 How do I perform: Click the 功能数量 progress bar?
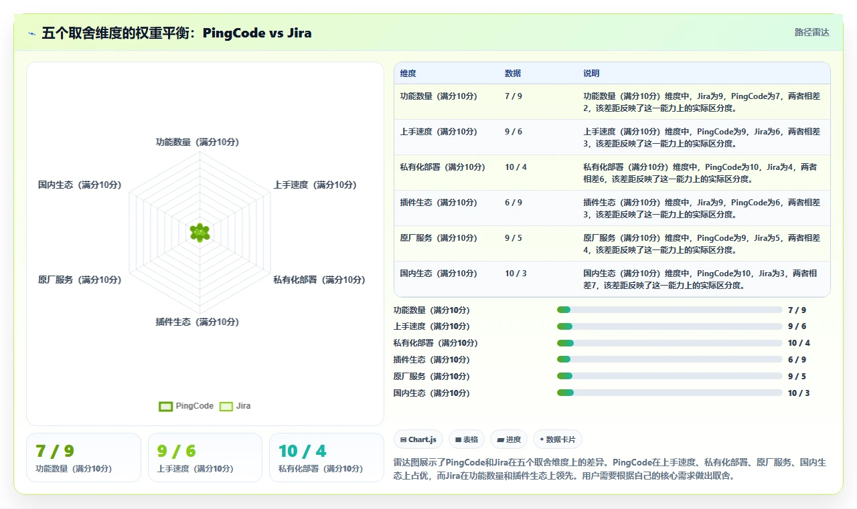(670, 310)
